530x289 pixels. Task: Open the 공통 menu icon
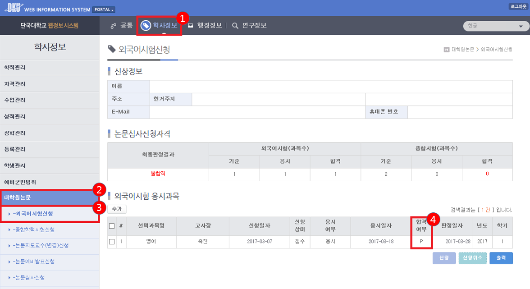pyautogui.click(x=114, y=26)
